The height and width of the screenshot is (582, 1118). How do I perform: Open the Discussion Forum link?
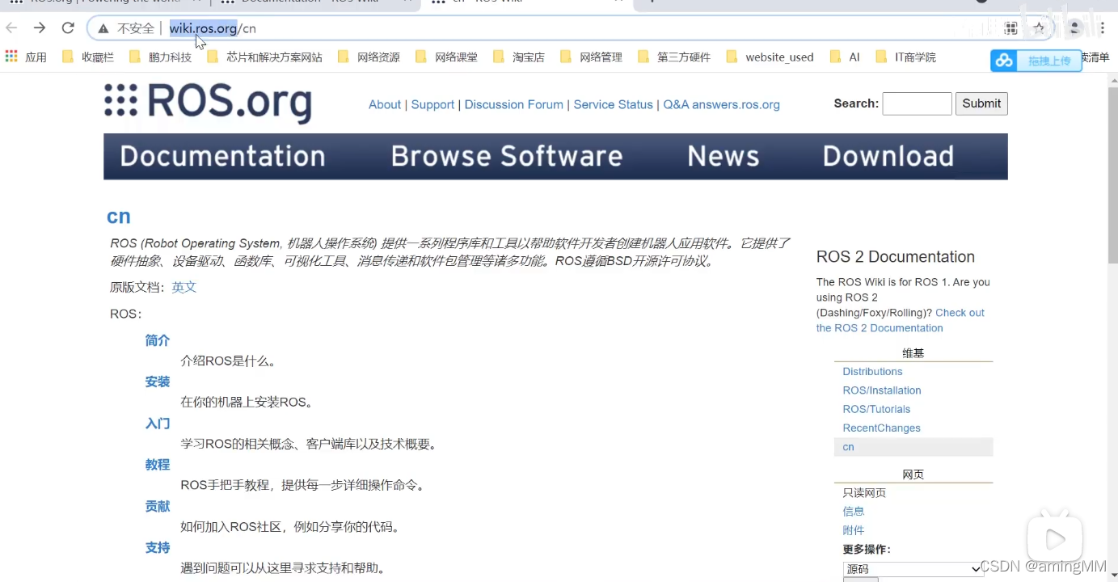click(x=514, y=104)
